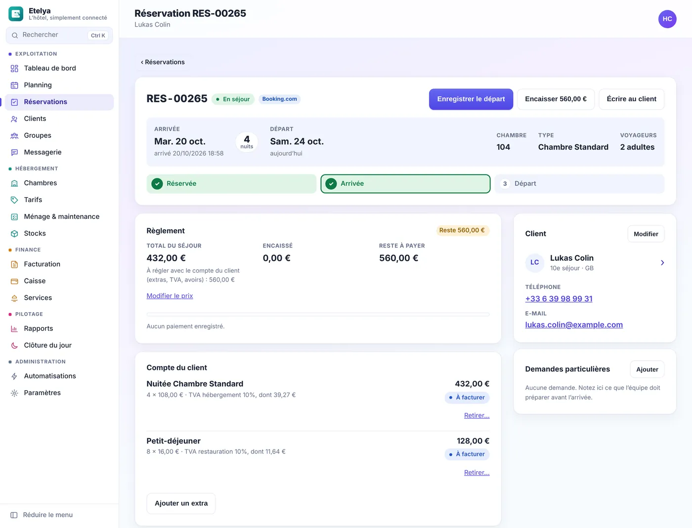
Task: Click Ajouter un extra button
Action: (181, 504)
